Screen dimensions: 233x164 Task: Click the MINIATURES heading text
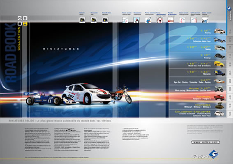[61, 49]
